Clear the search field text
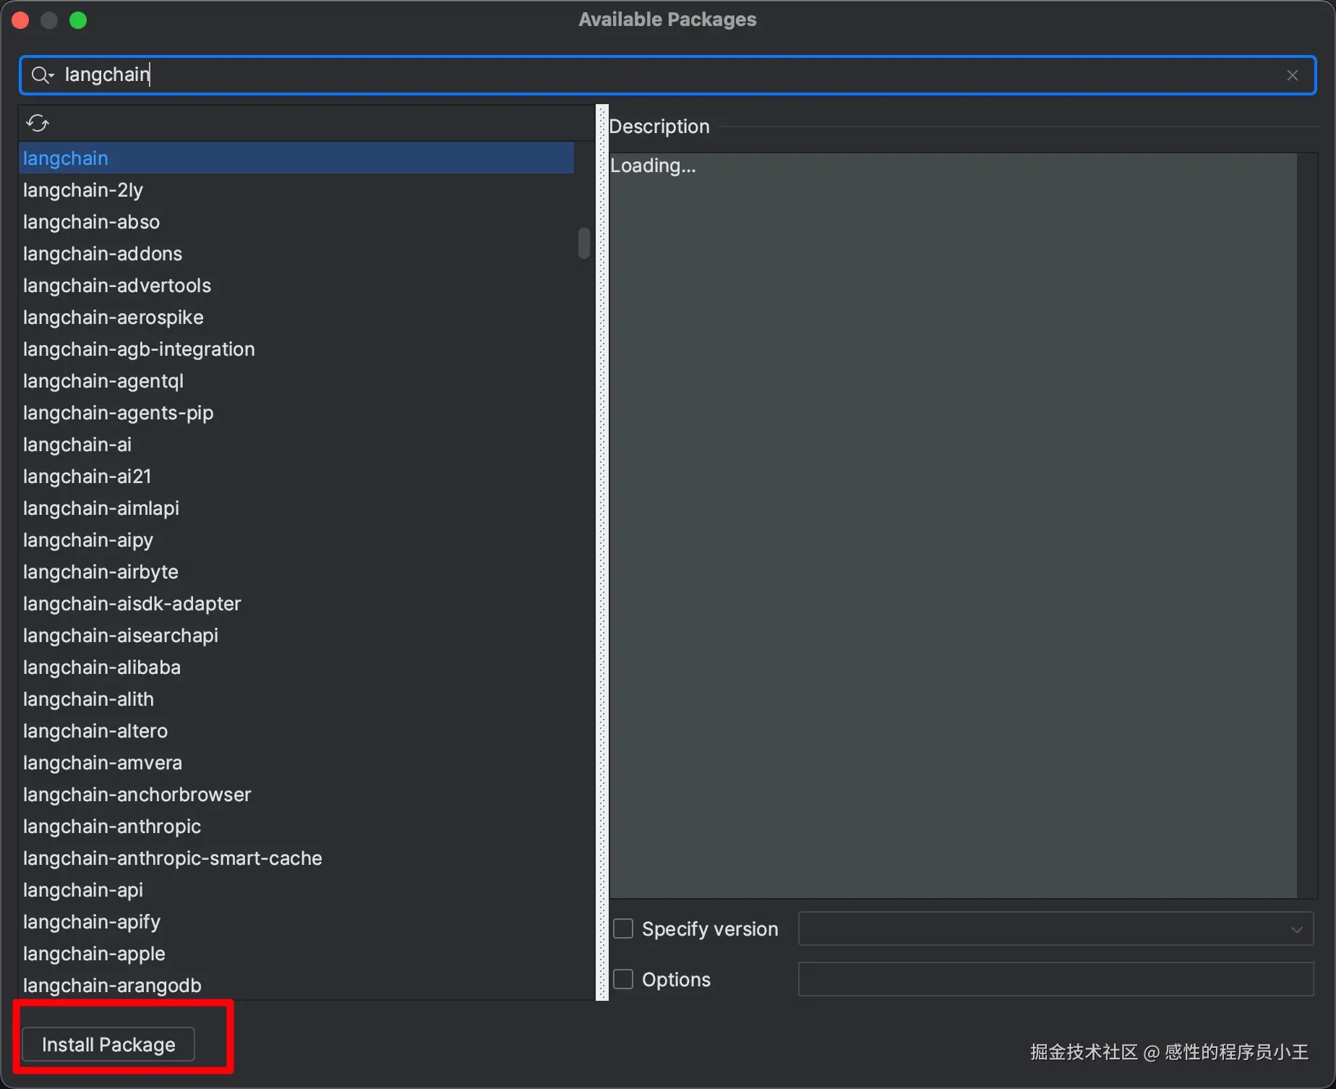The image size is (1336, 1089). tap(1293, 75)
